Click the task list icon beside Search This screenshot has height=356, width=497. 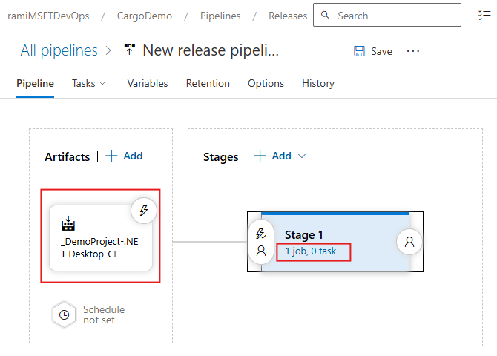click(485, 15)
